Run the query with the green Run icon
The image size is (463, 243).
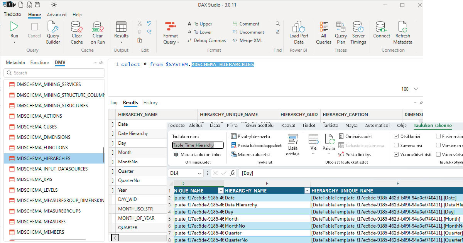pos(14,26)
